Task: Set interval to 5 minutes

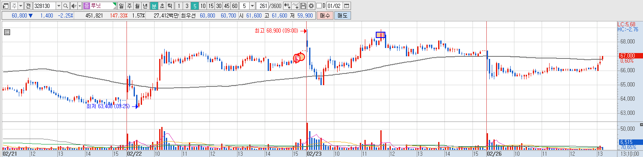Action: point(195,6)
